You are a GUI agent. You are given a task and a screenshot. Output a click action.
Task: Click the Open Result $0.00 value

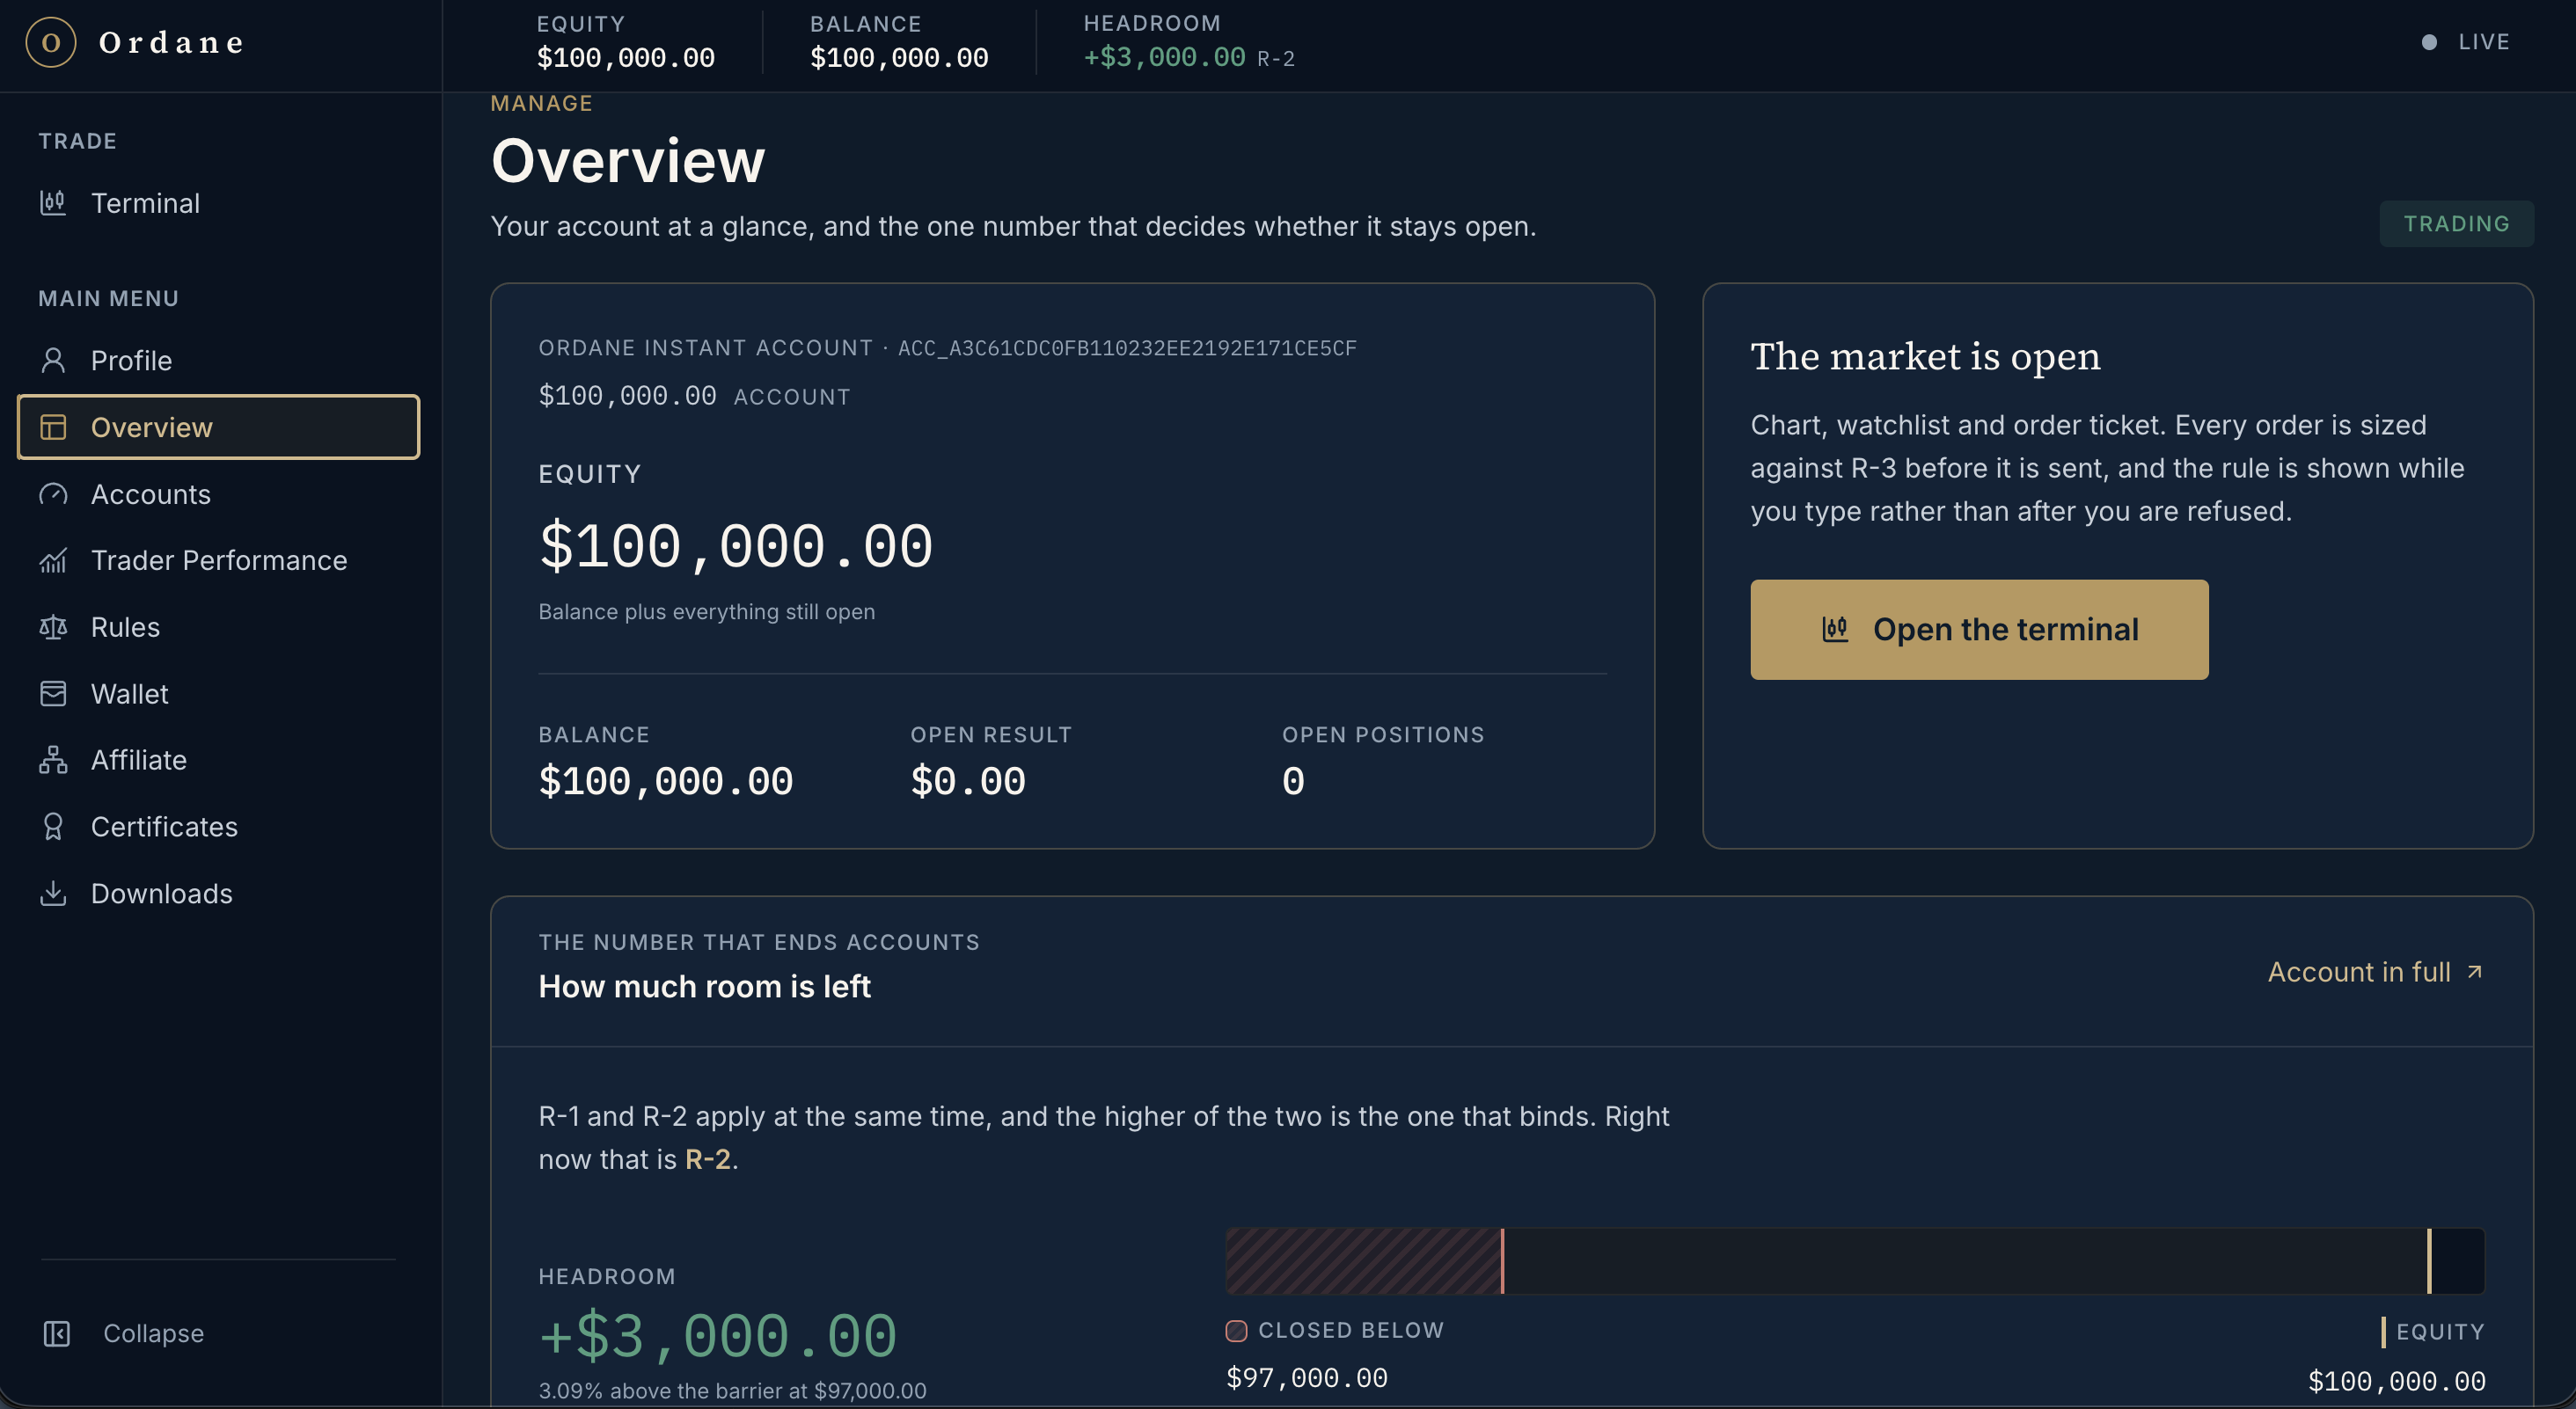pyautogui.click(x=968, y=781)
